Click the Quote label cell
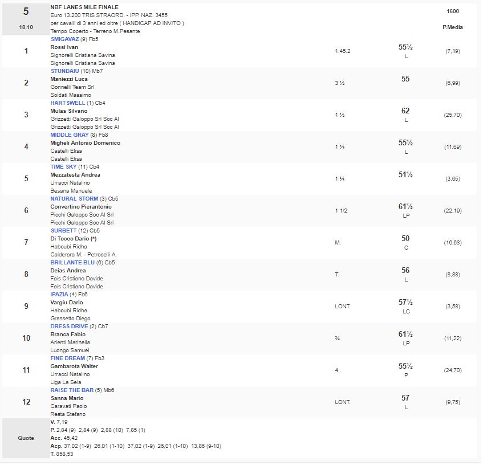The width and height of the screenshot is (483, 465). click(26, 438)
